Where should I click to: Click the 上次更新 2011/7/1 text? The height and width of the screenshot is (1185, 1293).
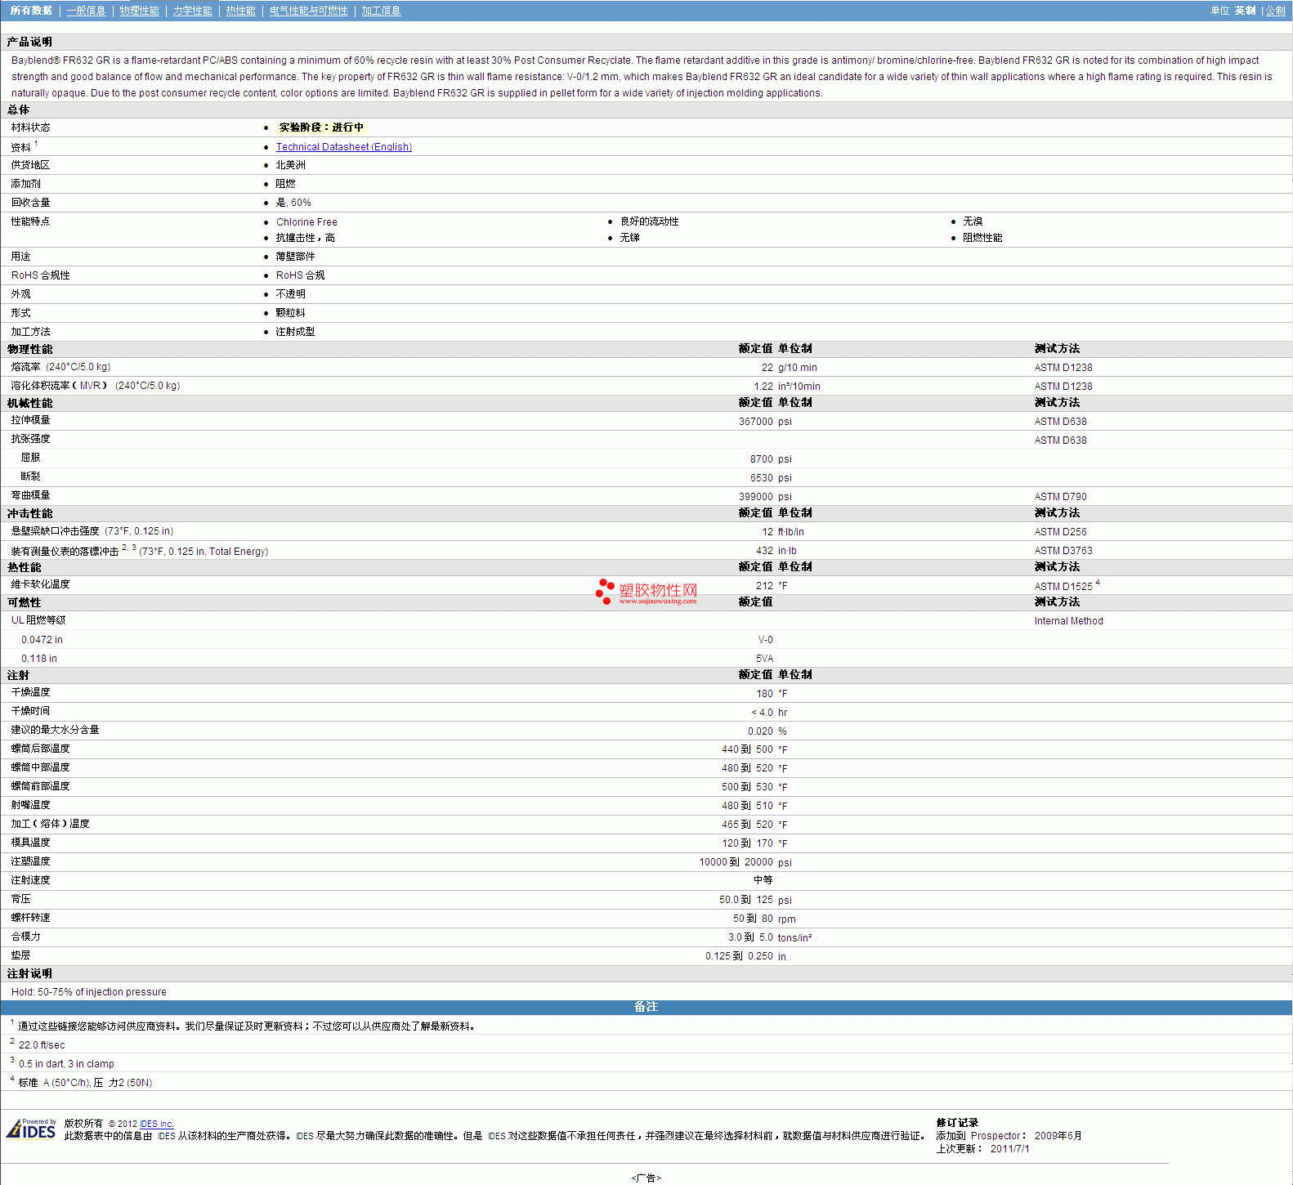coord(982,1149)
